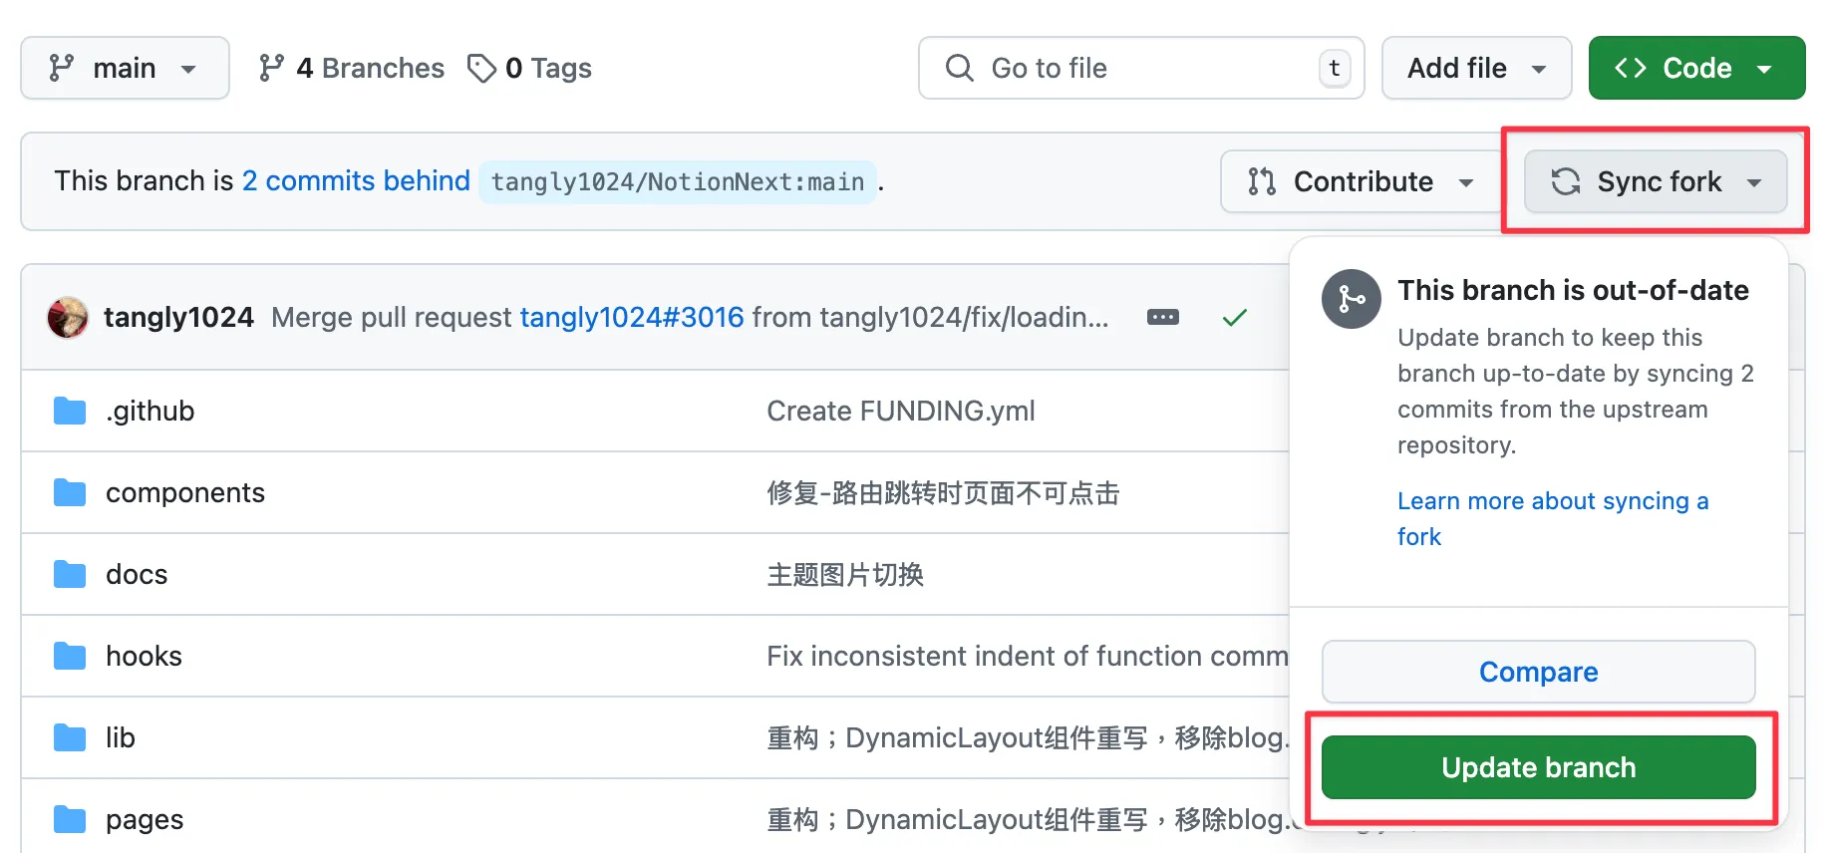The image size is (1824, 853).
Task: Click the branch icon beside 4 Branches
Action: [271, 68]
